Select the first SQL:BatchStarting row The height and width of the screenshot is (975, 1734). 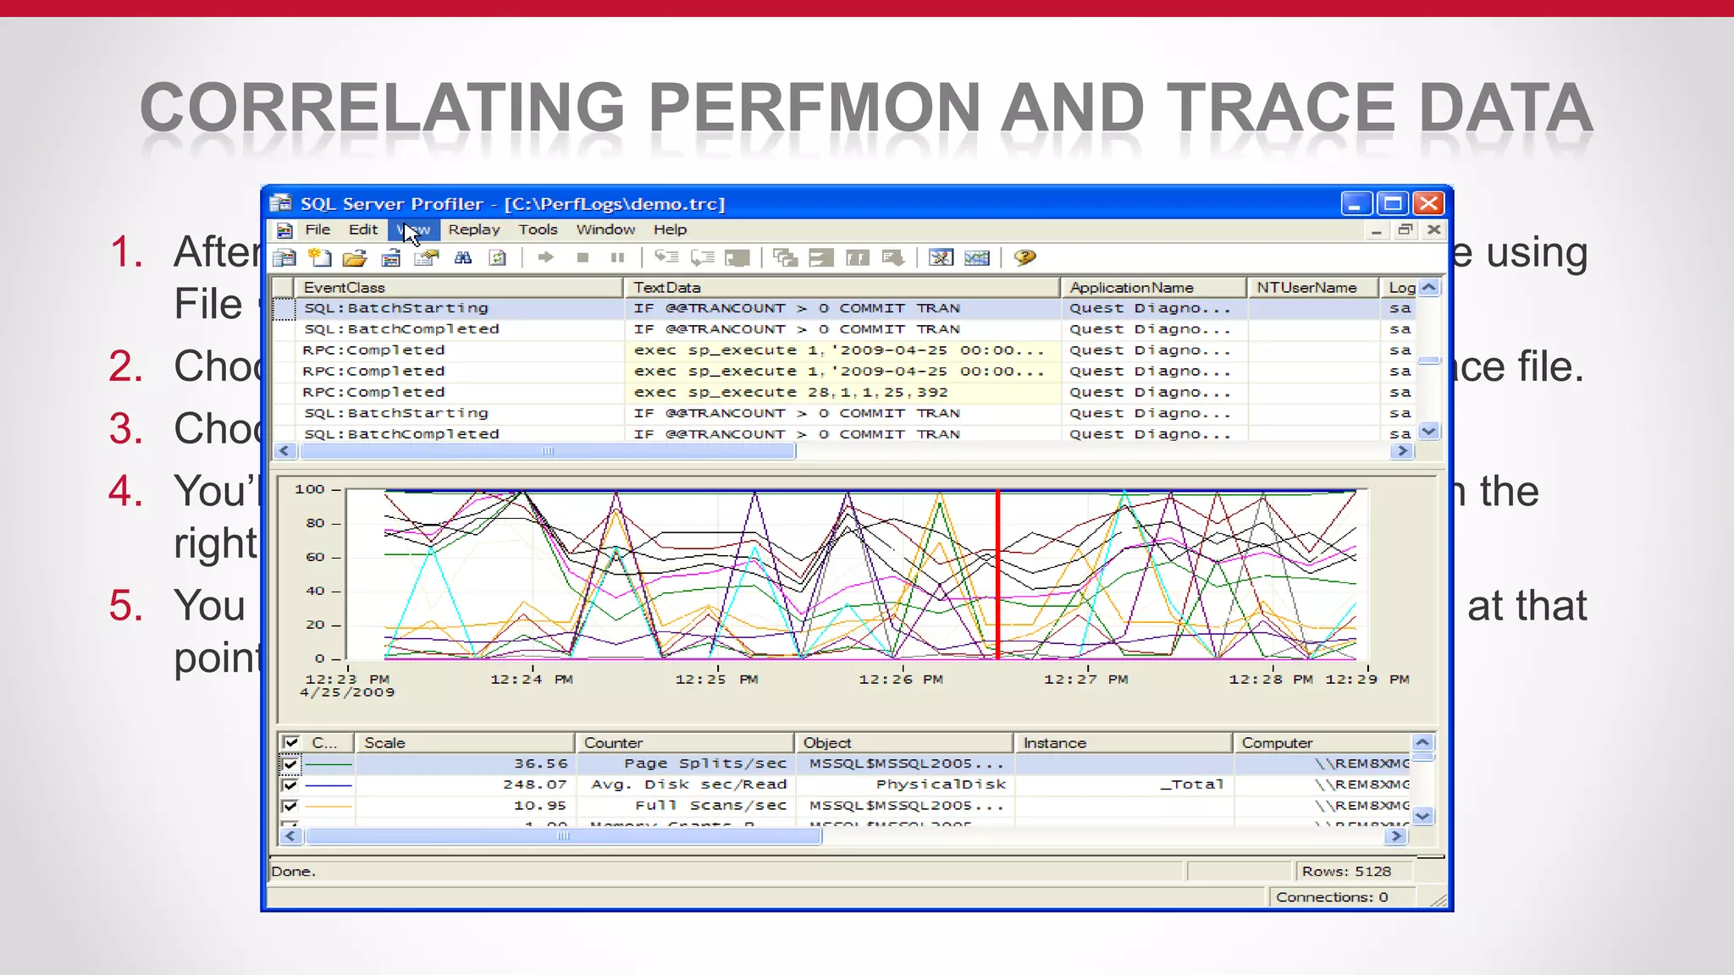point(845,309)
